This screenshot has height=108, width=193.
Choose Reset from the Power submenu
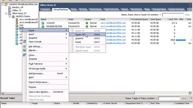pos(87,42)
